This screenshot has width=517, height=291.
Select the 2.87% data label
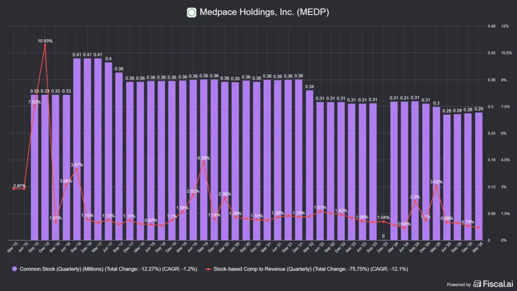coord(19,186)
